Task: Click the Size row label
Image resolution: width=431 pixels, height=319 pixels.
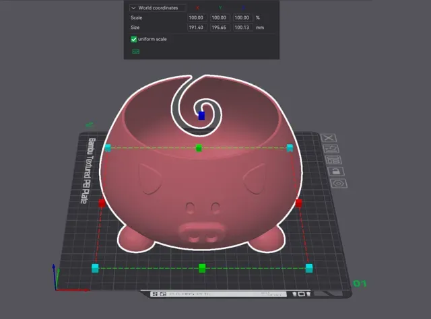Action: click(x=135, y=28)
